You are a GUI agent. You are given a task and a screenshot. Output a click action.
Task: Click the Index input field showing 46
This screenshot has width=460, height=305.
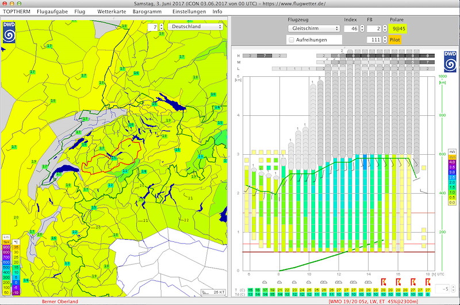click(351, 28)
